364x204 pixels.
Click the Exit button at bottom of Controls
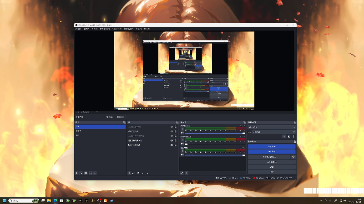pyautogui.click(x=272, y=172)
